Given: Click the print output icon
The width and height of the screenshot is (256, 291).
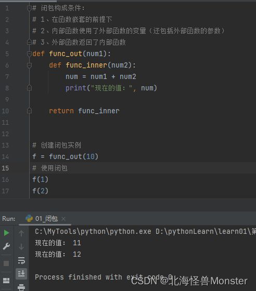Looking at the screenshot, I should pyautogui.click(x=21, y=287).
